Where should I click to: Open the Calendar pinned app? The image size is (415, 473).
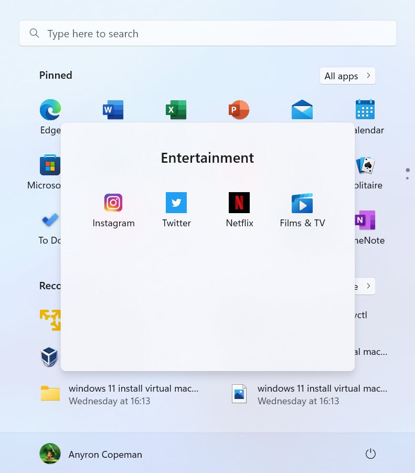click(x=365, y=110)
